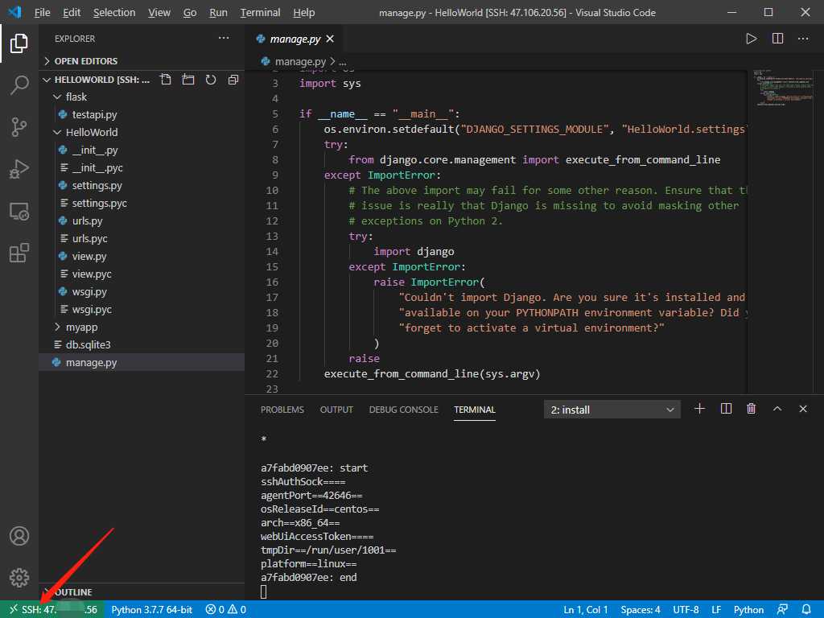Create a new file in HelloWorld explorer
The height and width of the screenshot is (618, 824).
pos(166,80)
